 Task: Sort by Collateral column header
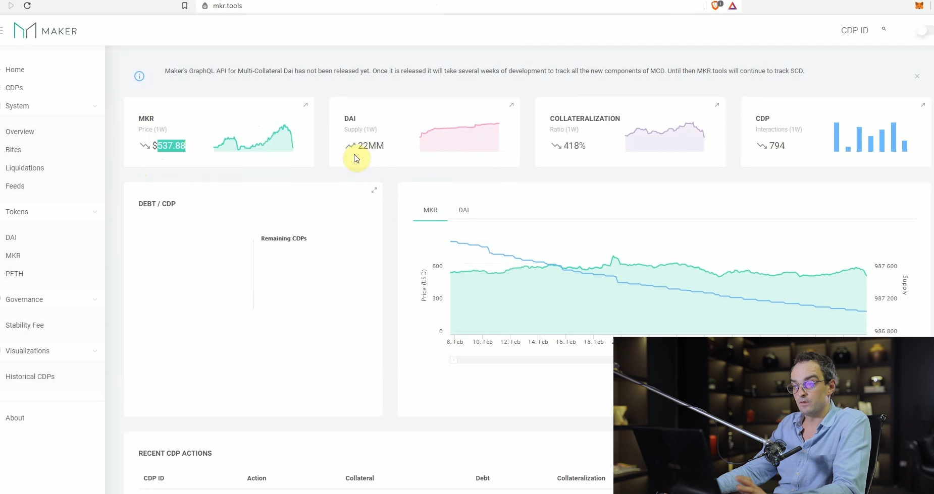click(x=359, y=478)
